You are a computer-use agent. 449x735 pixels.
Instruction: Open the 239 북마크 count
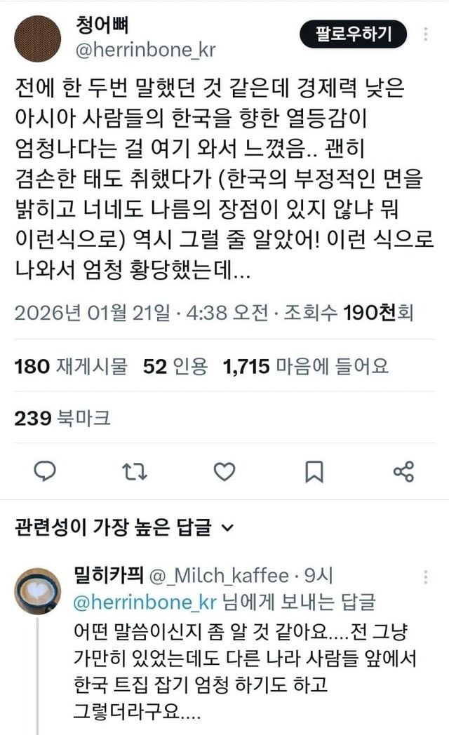click(62, 418)
